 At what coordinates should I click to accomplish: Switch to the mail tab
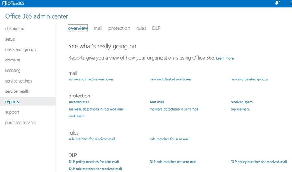pyautogui.click(x=98, y=28)
